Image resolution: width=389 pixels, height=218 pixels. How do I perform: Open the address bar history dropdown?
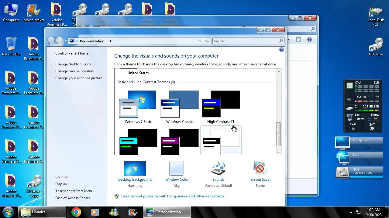pos(200,41)
